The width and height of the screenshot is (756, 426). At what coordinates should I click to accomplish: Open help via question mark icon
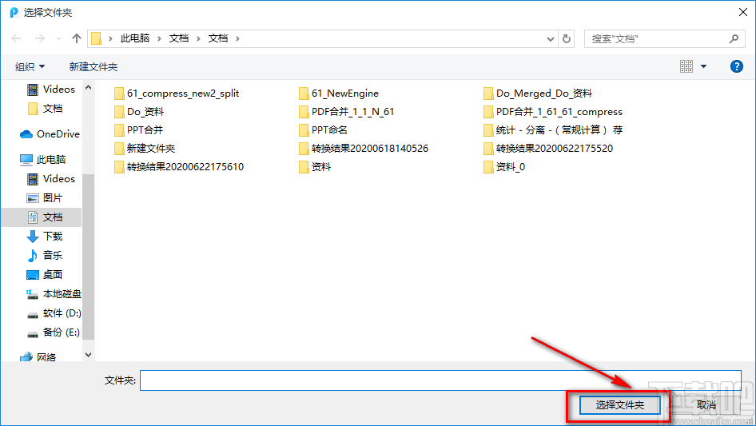736,66
